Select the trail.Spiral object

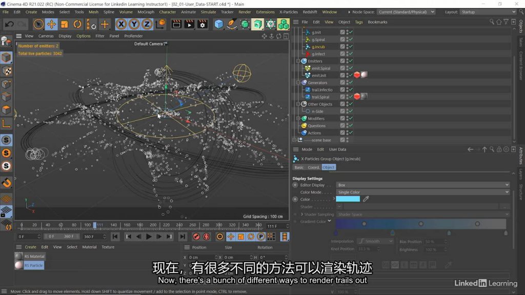tap(320, 97)
